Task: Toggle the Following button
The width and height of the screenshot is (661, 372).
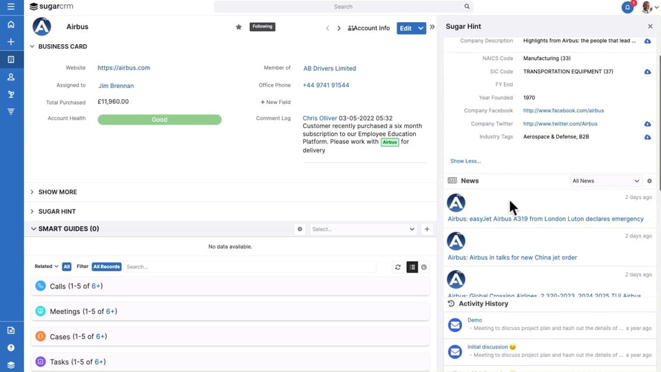Action: (x=262, y=27)
